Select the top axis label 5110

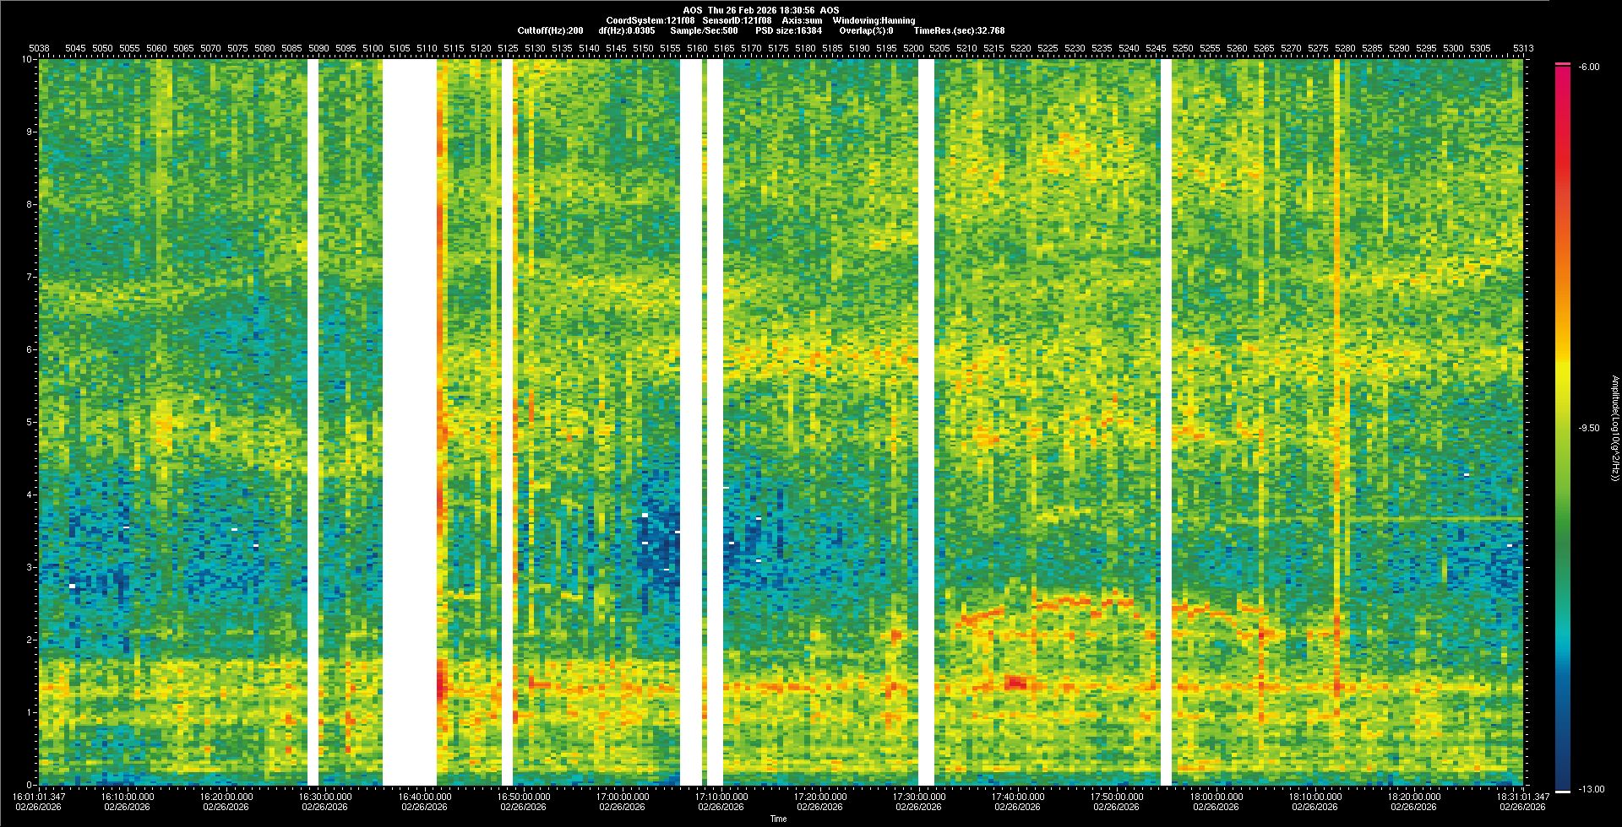point(427,48)
